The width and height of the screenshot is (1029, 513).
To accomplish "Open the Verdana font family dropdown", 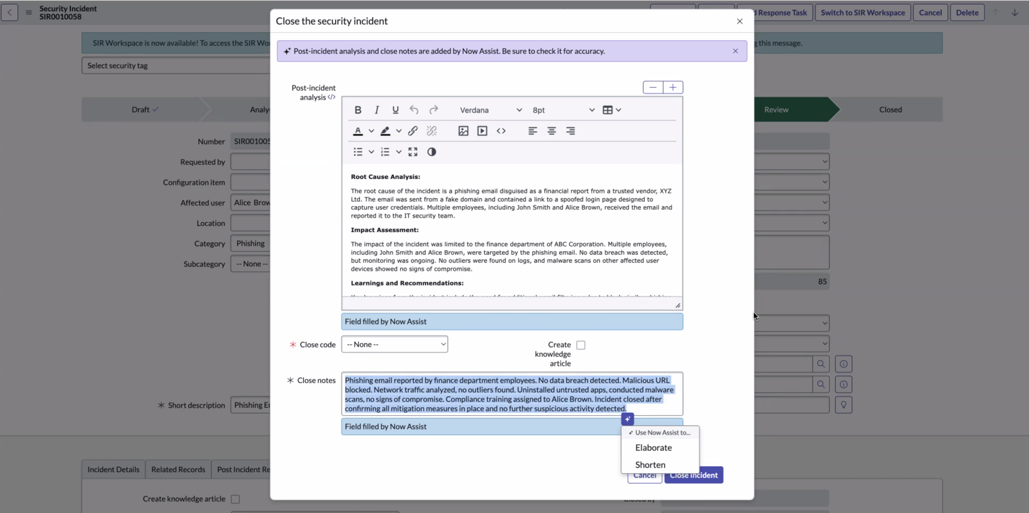I will pyautogui.click(x=491, y=110).
